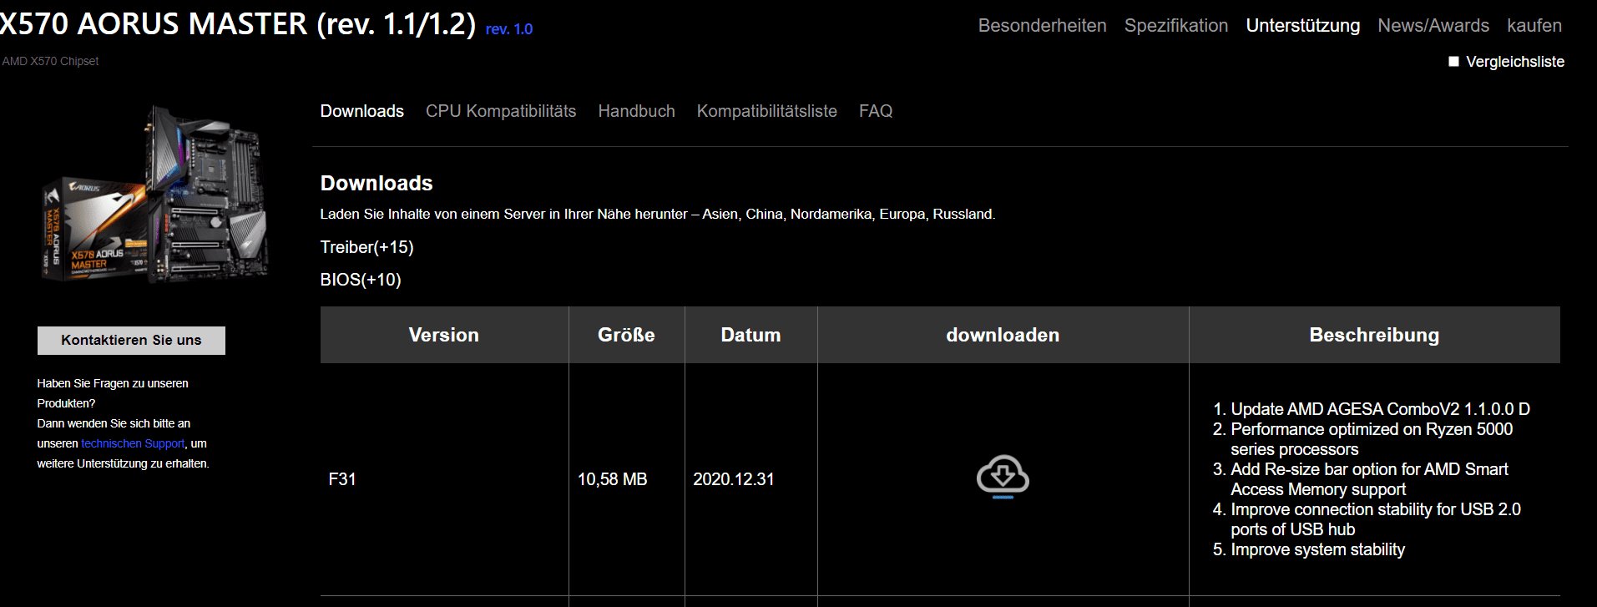The width and height of the screenshot is (1597, 607).
Task: Select the Unterstützung menu item
Action: point(1302,26)
